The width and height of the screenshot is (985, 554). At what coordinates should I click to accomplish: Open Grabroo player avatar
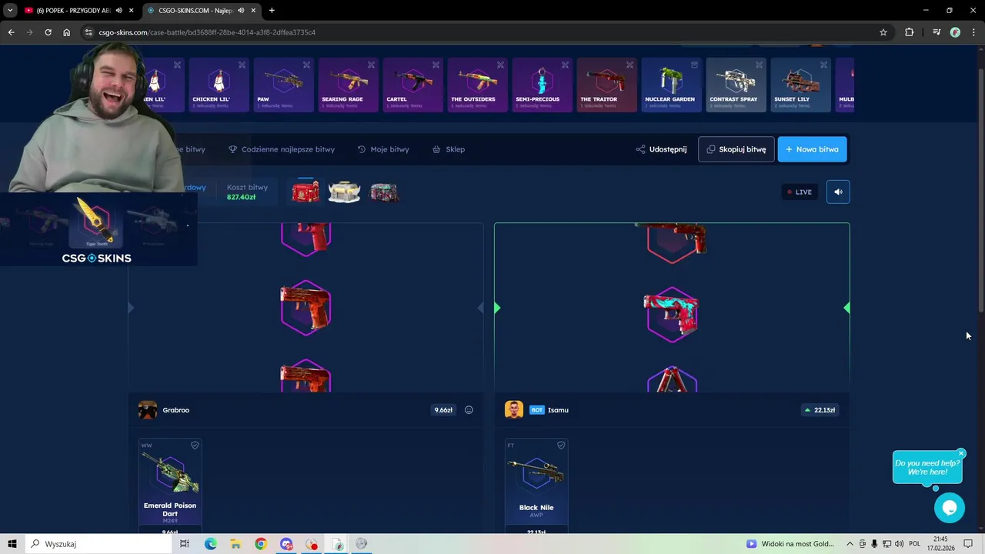pos(148,410)
